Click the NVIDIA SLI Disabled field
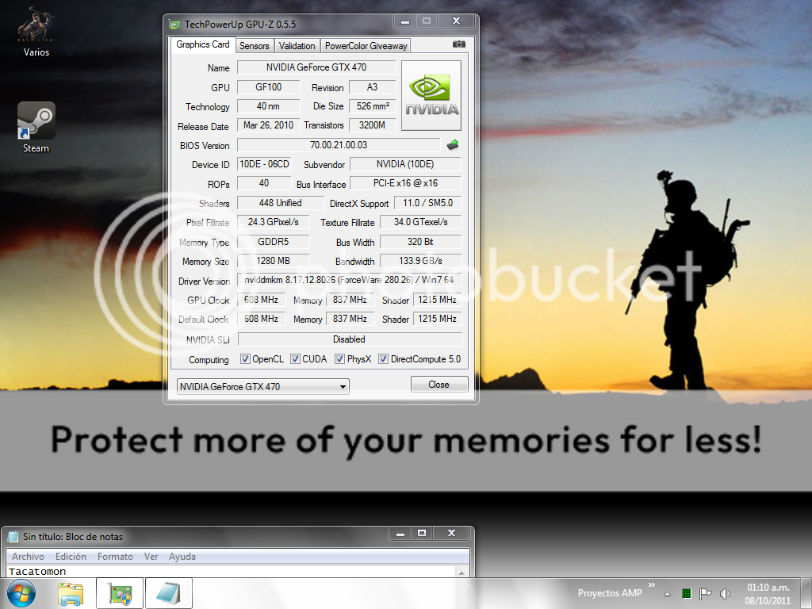 [x=349, y=339]
